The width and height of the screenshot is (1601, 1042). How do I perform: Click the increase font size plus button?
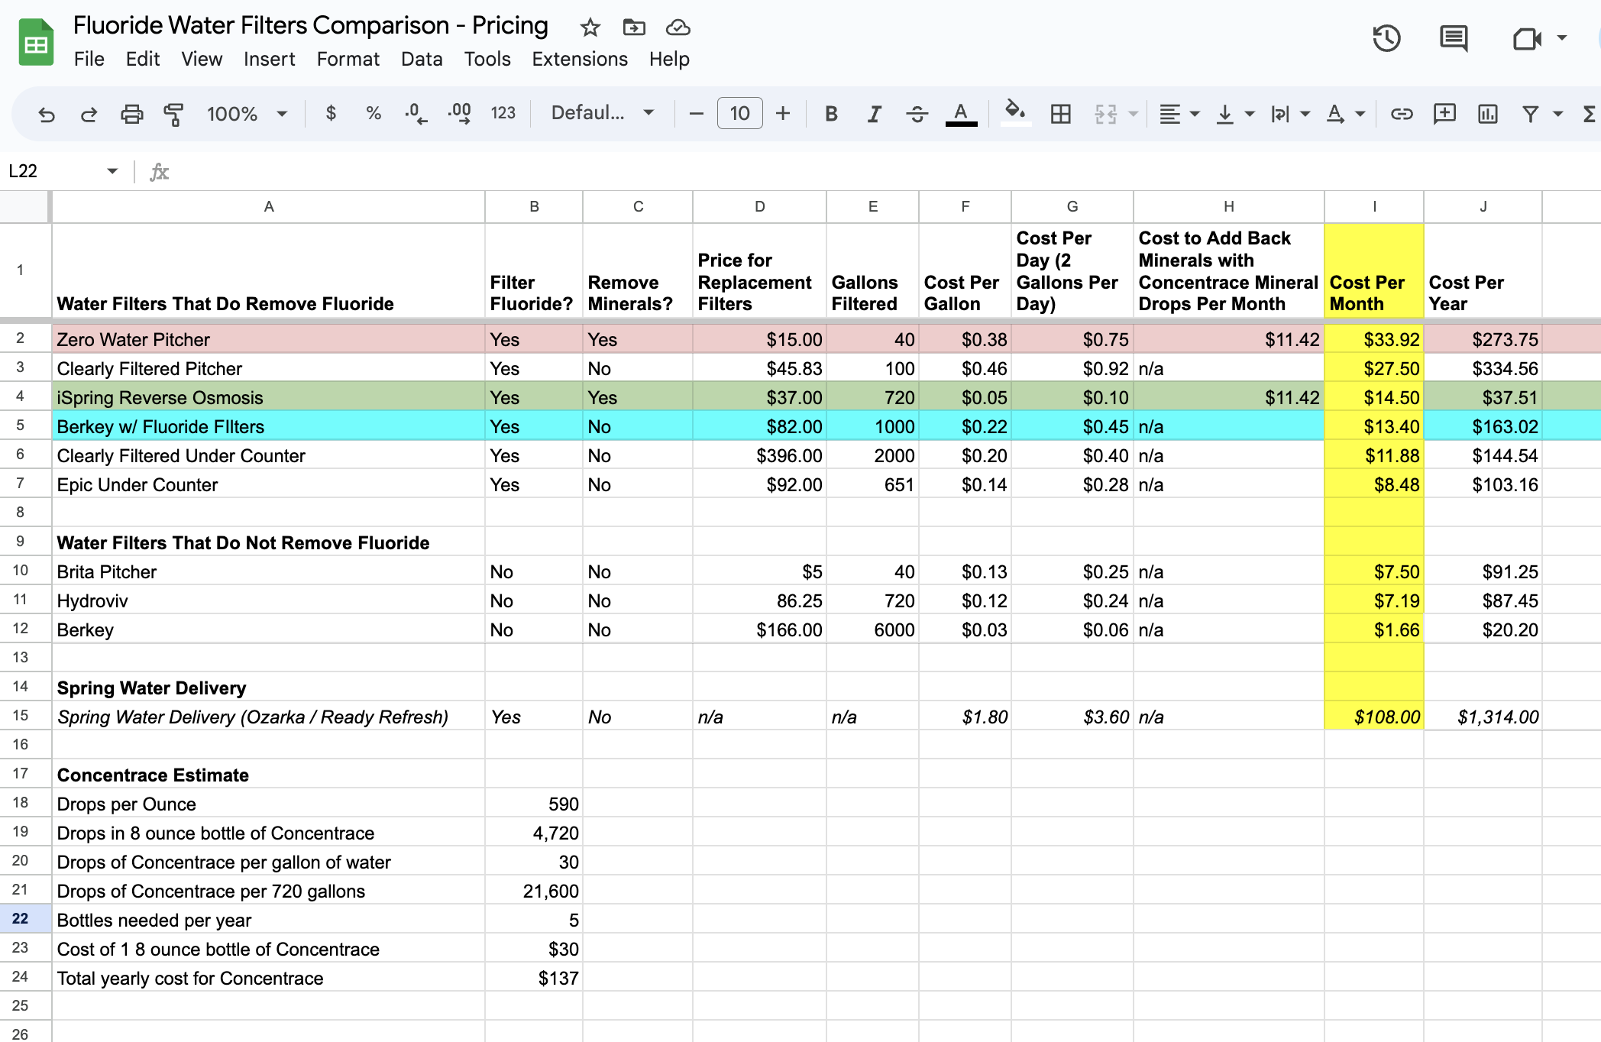(783, 114)
